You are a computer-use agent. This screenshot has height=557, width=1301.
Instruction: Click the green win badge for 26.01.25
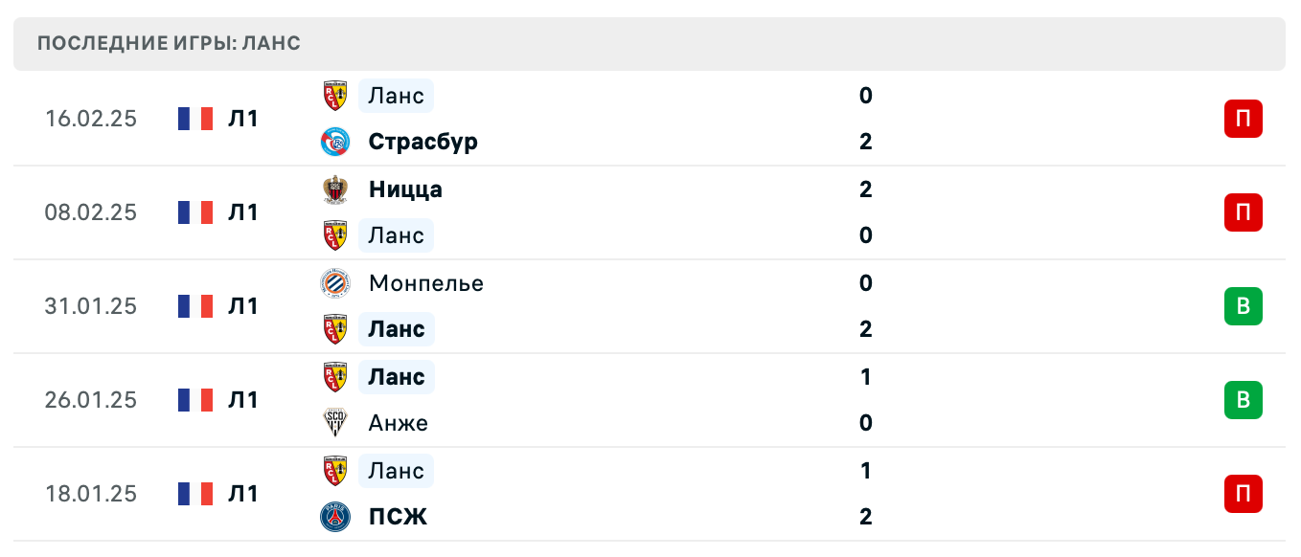(1243, 400)
